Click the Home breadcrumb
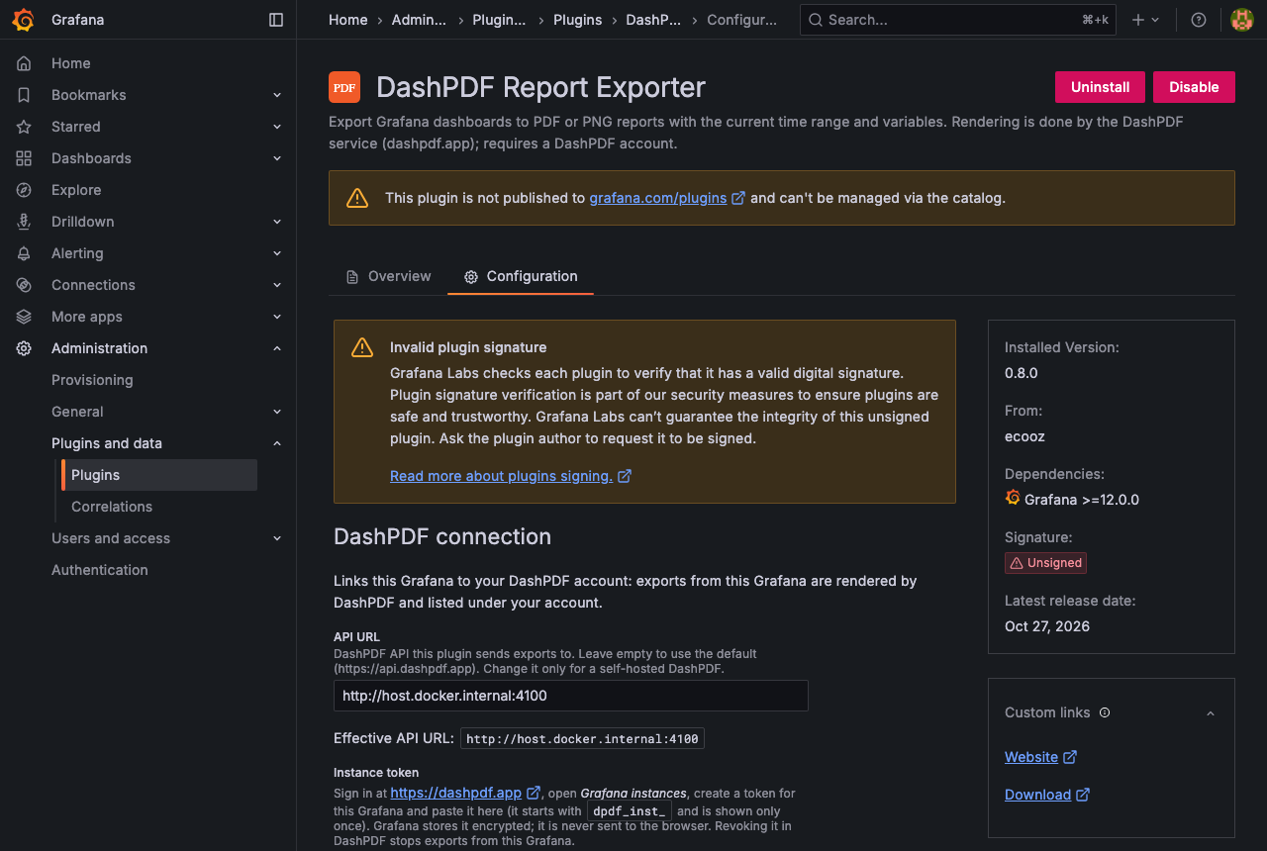The image size is (1267, 851). coord(347,20)
